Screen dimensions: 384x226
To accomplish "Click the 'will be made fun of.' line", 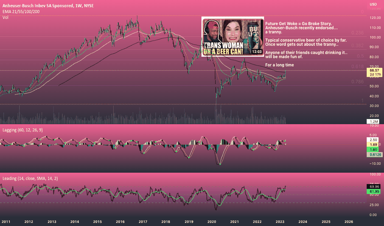I will pyautogui.click(x=284, y=57).
